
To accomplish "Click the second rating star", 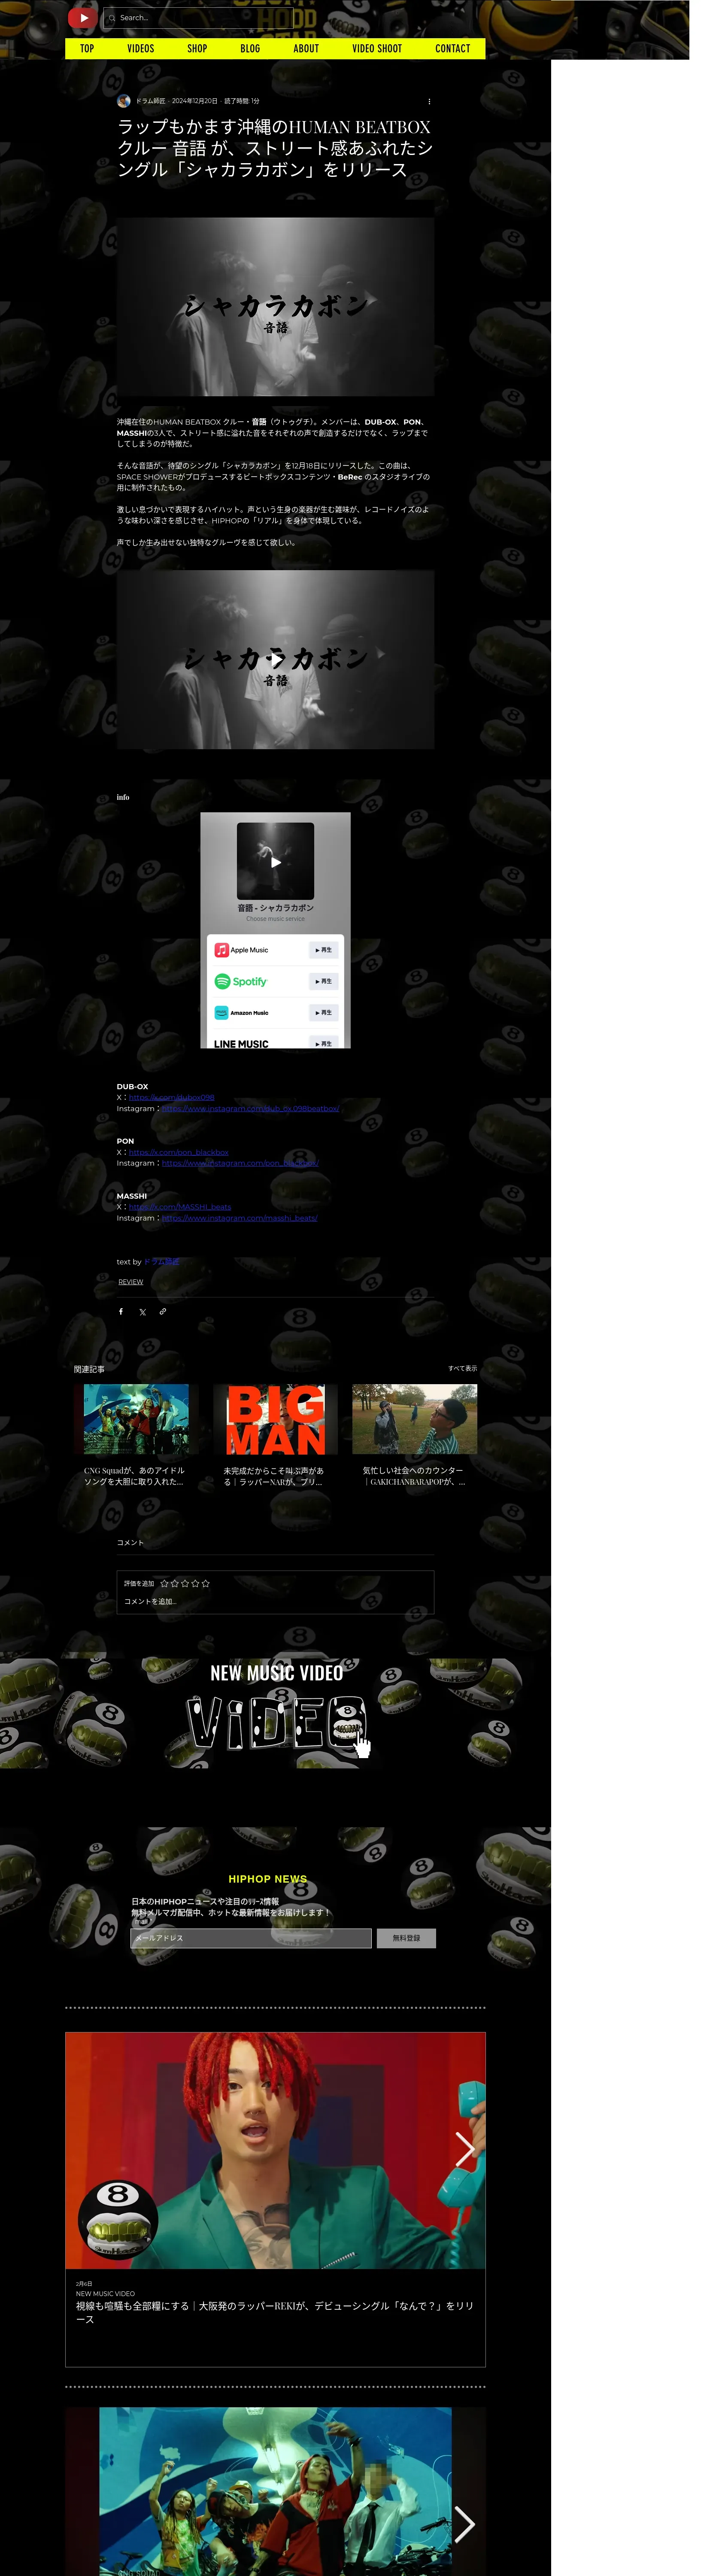I will coord(175,1583).
